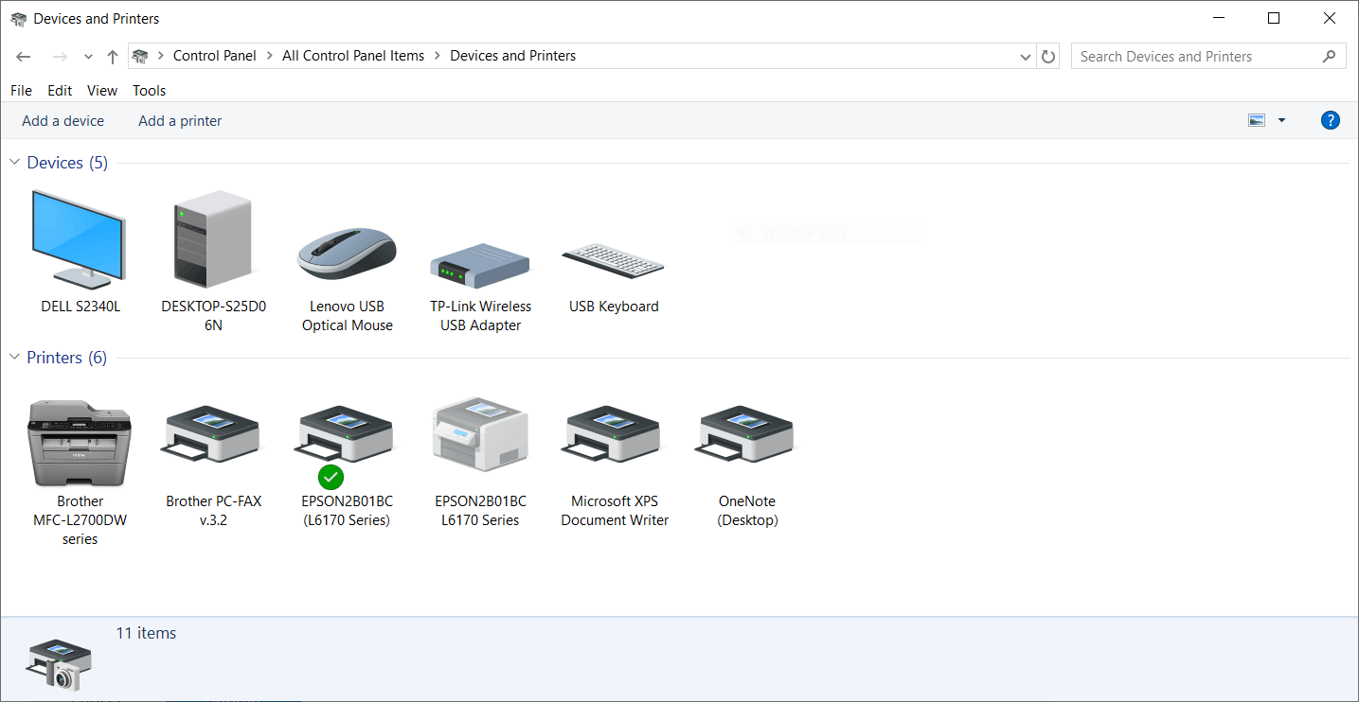
Task: Click the Brother PC-FAX v.3.2 label
Action: [x=213, y=511]
